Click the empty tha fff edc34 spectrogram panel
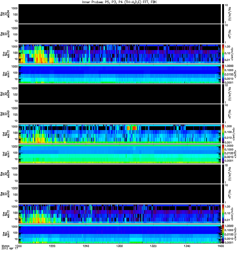This screenshot has height=255, width=239. click(120, 14)
